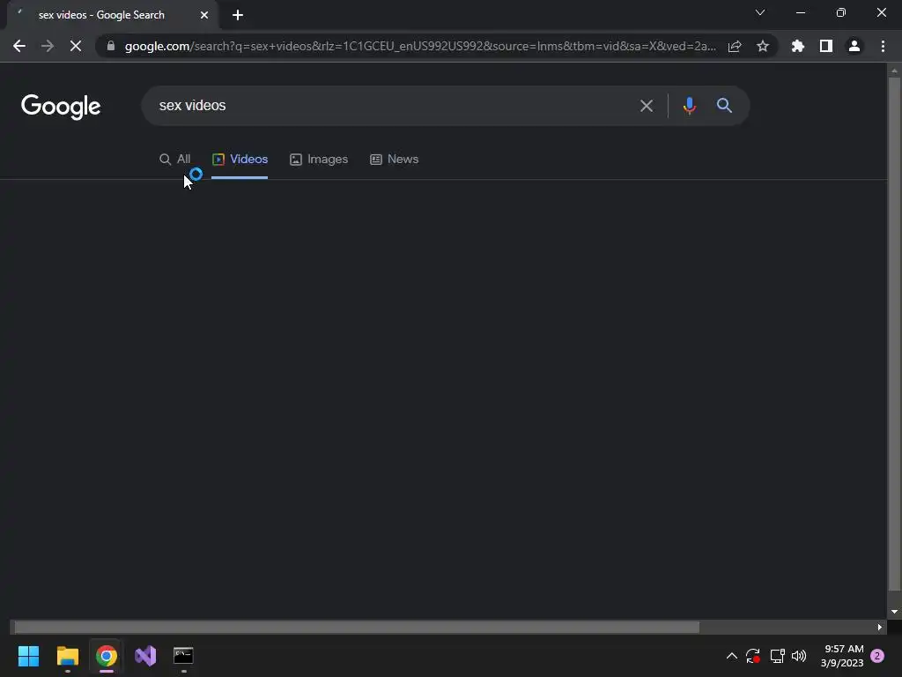Submit search with magnifier button
This screenshot has width=902, height=677.
point(724,106)
